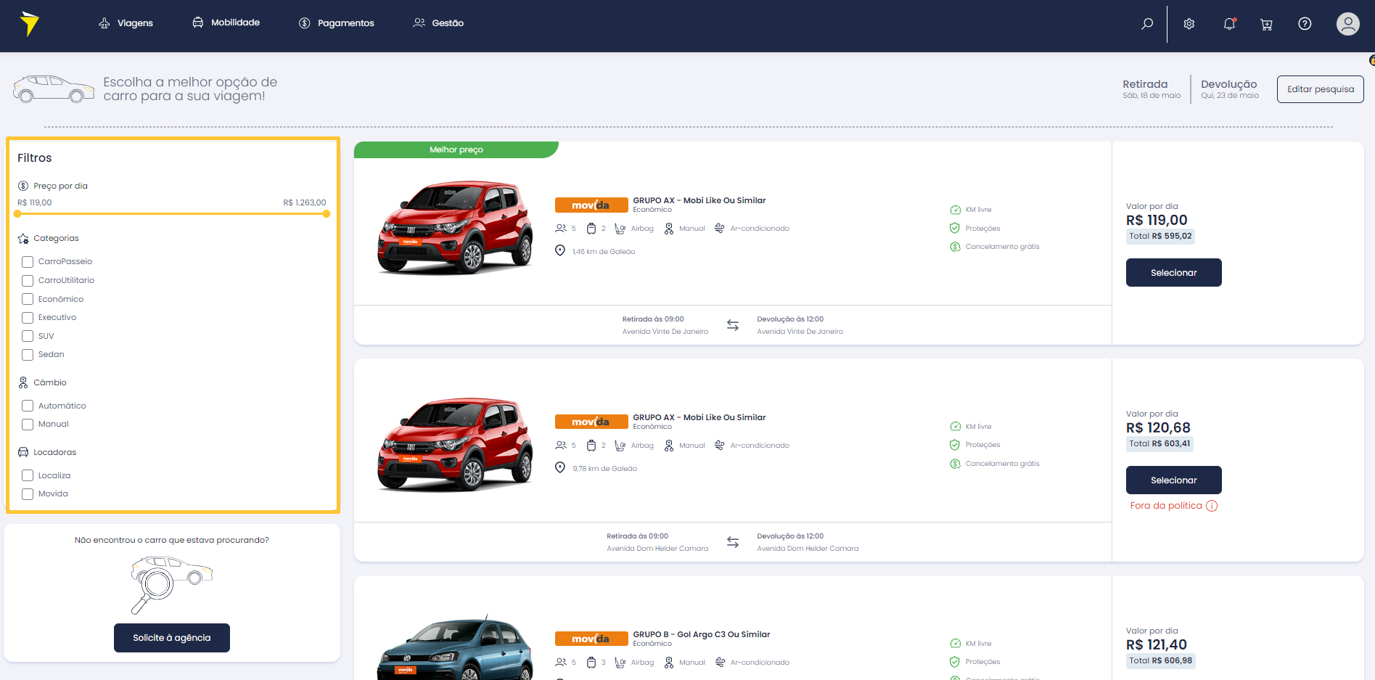The height and width of the screenshot is (680, 1375).
Task: Click Proteções shield icon on R$ 120,68 card
Action: pos(955,445)
